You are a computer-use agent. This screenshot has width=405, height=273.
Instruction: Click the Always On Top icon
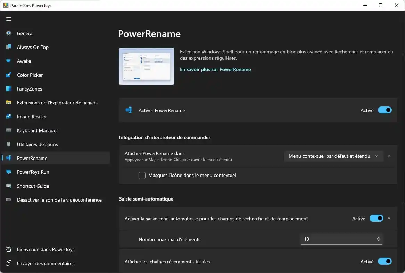click(x=9, y=47)
